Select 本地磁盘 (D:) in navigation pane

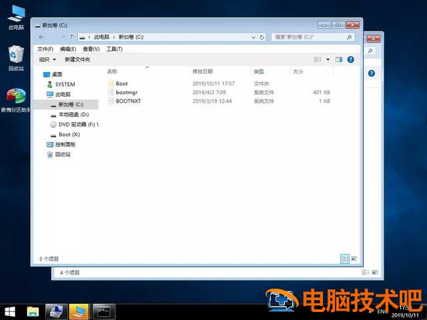pyautogui.click(x=73, y=115)
